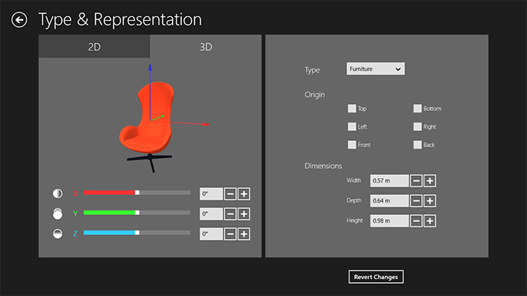Increase Width with plus button
Viewport: 527px width, 296px height.
pyautogui.click(x=430, y=181)
